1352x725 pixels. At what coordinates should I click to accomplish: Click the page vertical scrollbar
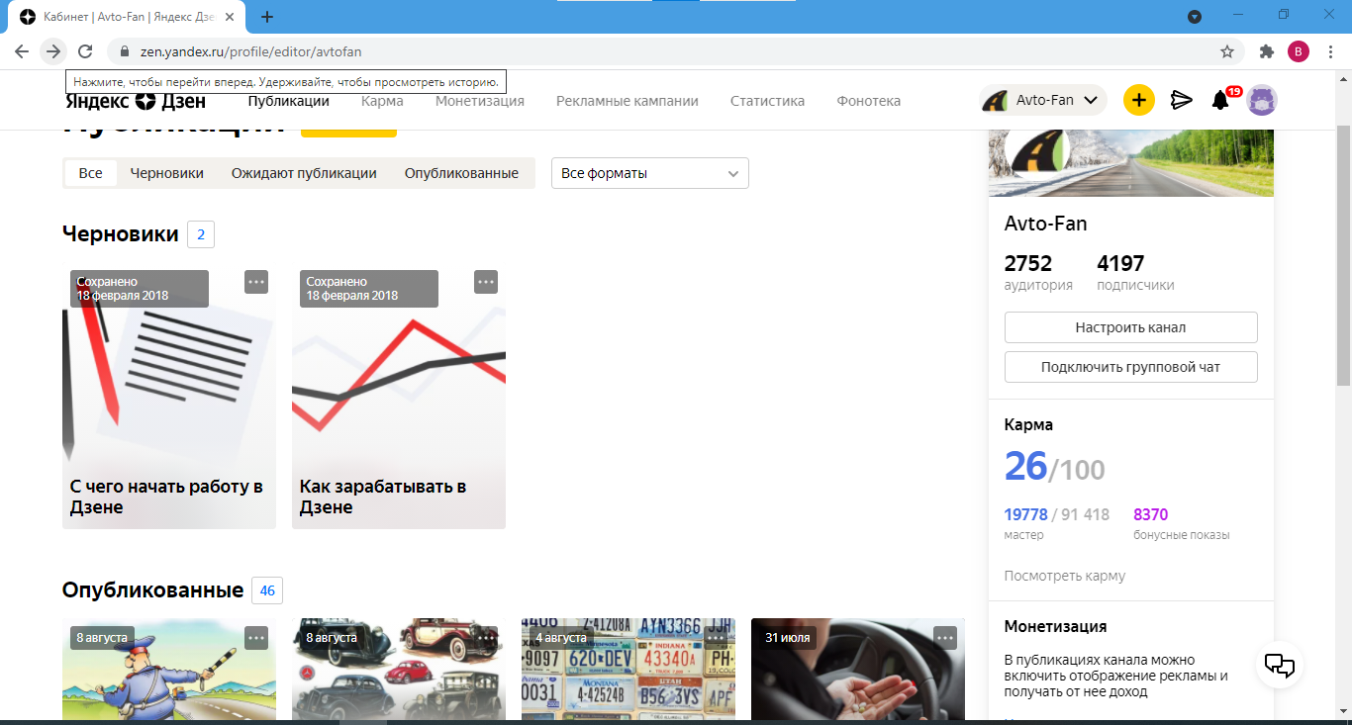tap(1343, 257)
